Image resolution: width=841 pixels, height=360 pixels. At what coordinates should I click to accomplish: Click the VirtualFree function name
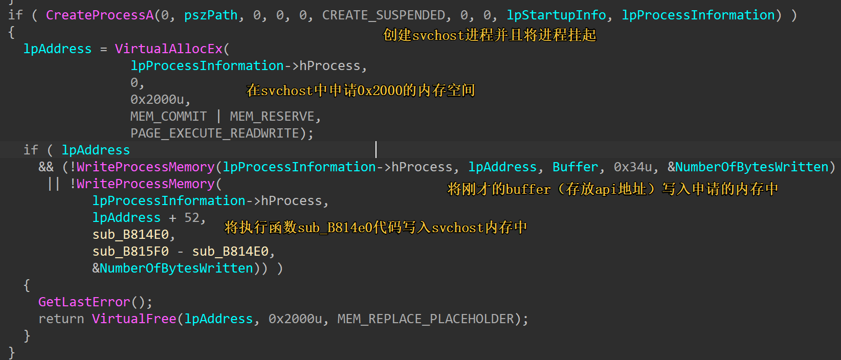click(x=134, y=319)
